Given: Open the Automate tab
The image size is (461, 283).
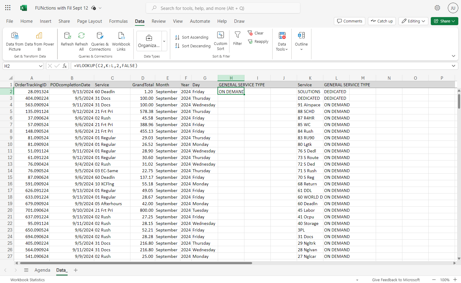Looking at the screenshot, I should (200, 21).
